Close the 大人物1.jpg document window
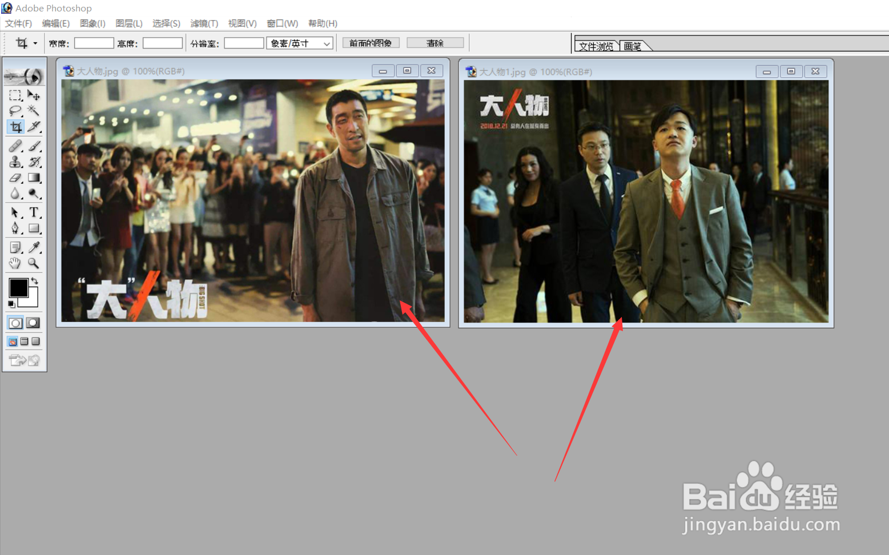The height and width of the screenshot is (555, 889). [x=815, y=71]
